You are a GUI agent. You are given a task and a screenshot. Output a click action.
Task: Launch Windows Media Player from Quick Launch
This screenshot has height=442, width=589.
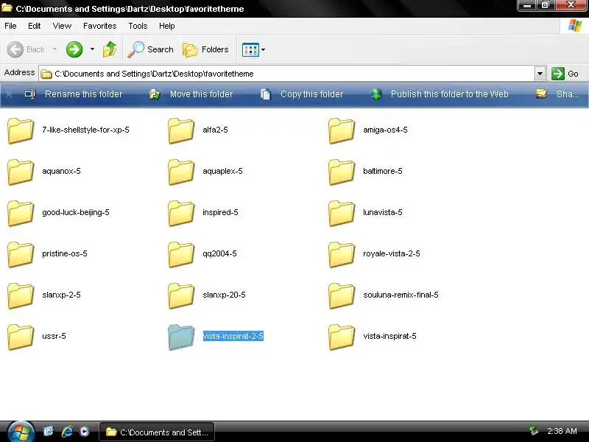coord(84,432)
